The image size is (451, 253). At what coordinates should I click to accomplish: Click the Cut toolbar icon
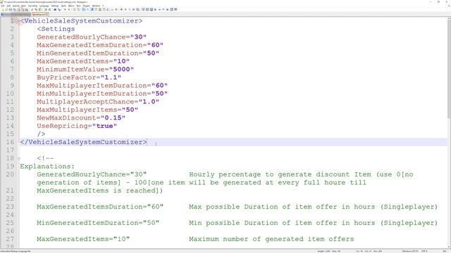(32, 9)
